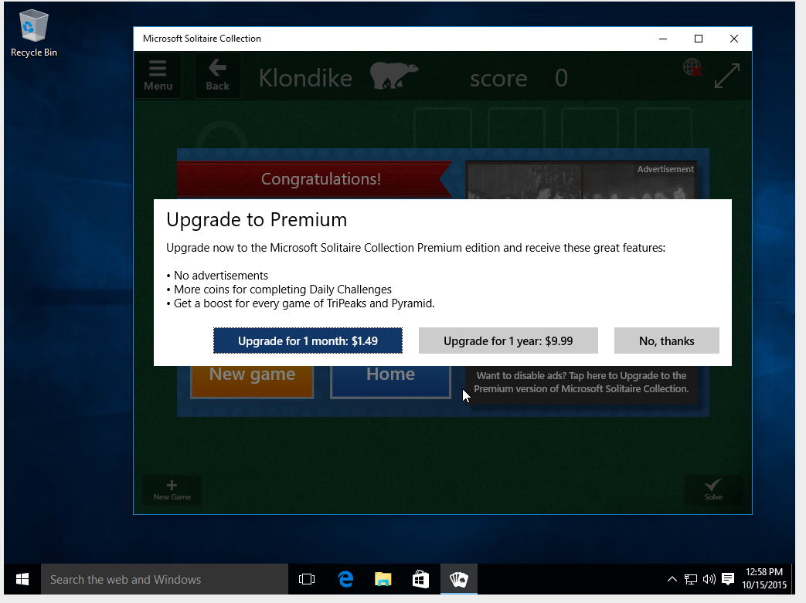This screenshot has width=806, height=603.
Task: Click the polar bear Klondike theme icon
Action: [x=394, y=76]
